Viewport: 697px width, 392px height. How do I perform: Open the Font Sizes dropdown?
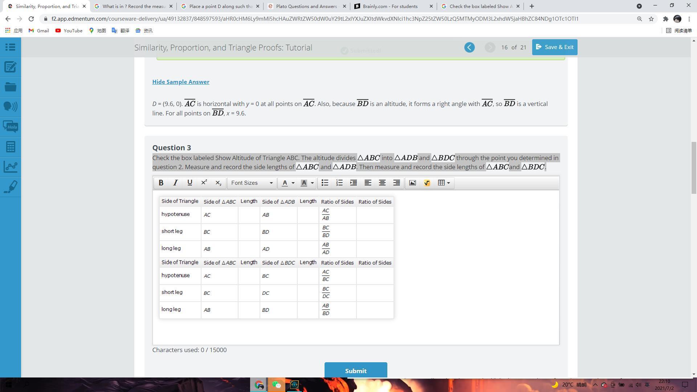point(252,183)
